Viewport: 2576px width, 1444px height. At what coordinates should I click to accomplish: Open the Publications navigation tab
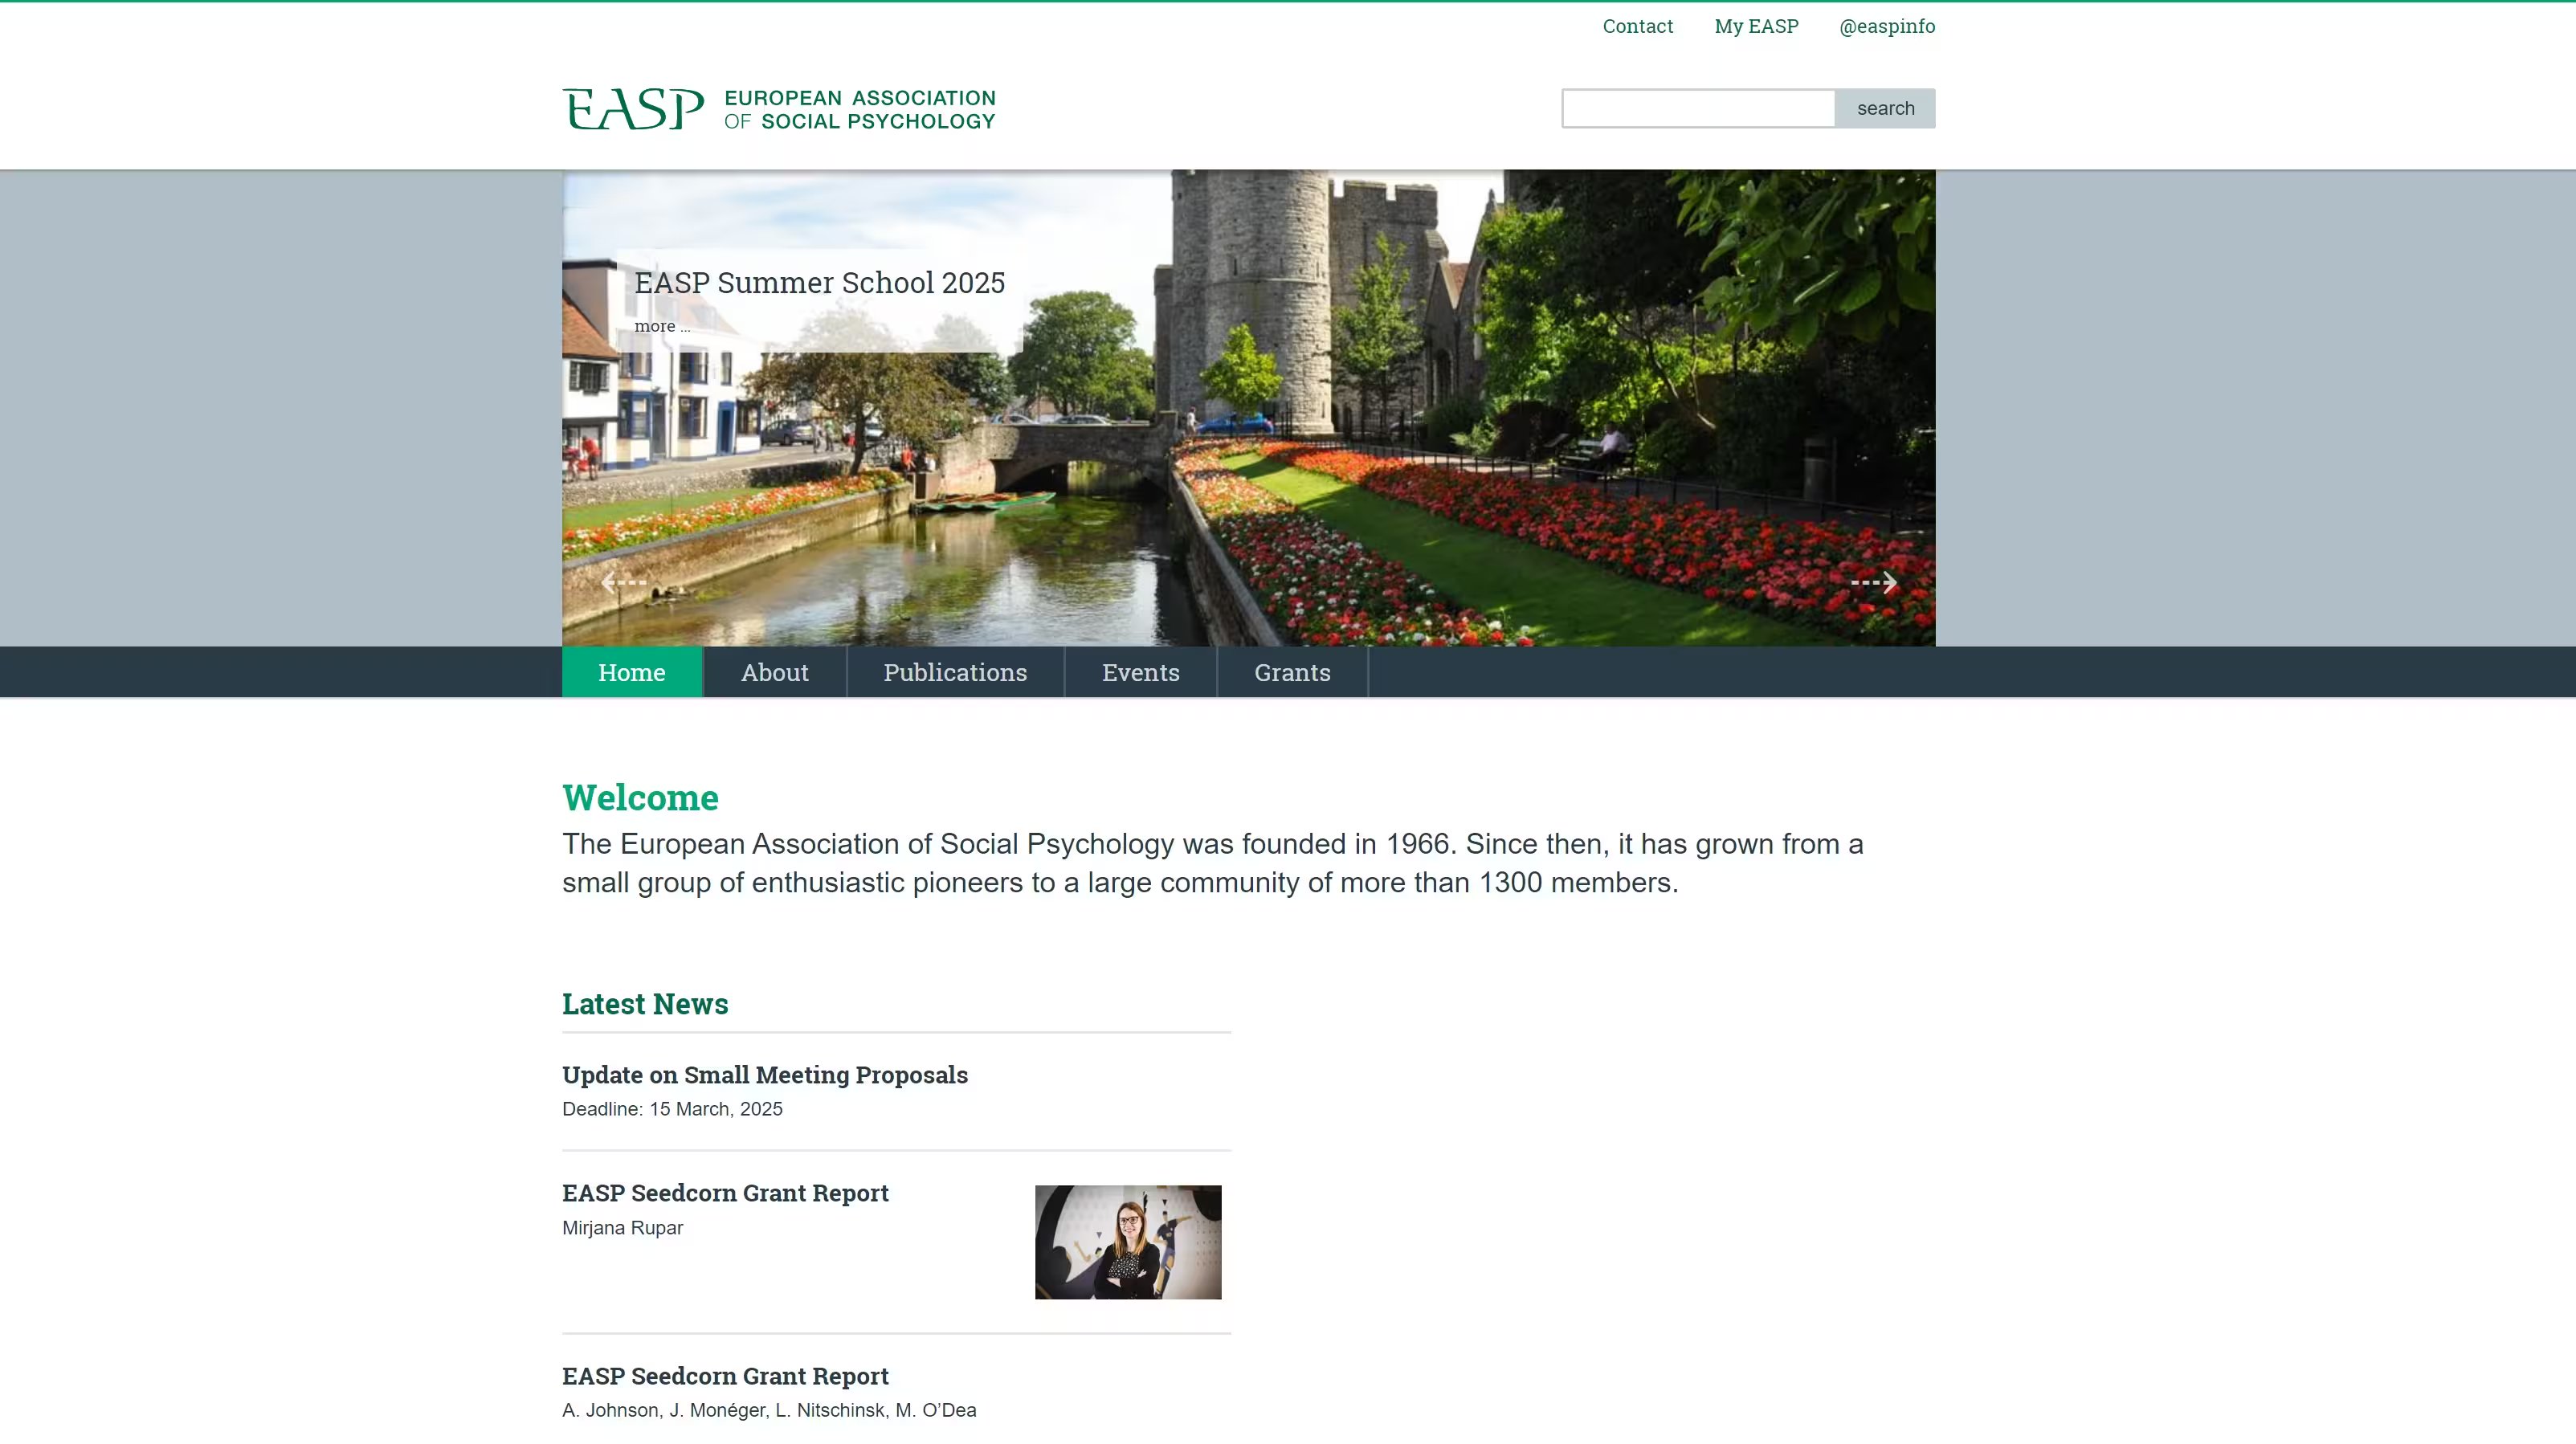click(955, 672)
